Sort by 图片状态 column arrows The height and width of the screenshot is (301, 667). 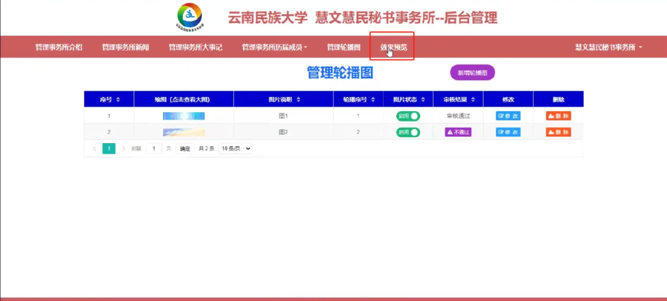423,99
